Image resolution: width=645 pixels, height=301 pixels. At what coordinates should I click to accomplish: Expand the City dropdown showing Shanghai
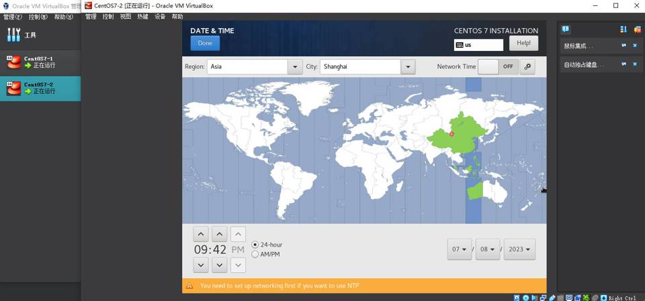click(407, 66)
